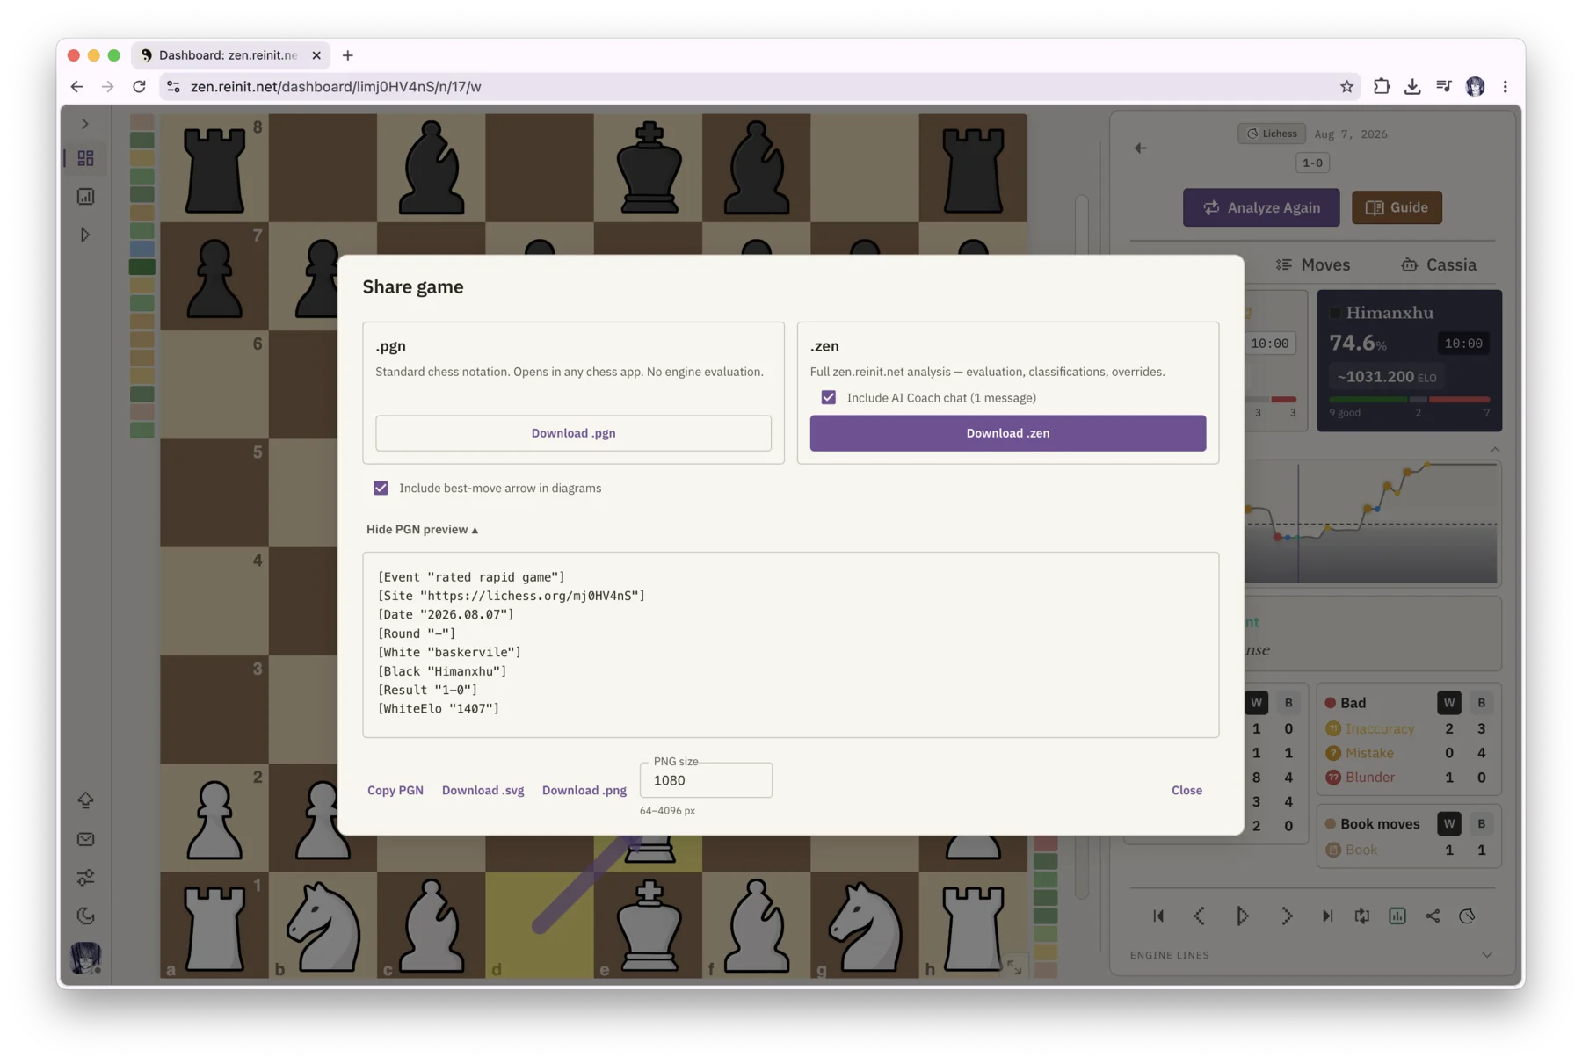
Task: Click the upload arrow icon in sidebar
Action: [85, 800]
